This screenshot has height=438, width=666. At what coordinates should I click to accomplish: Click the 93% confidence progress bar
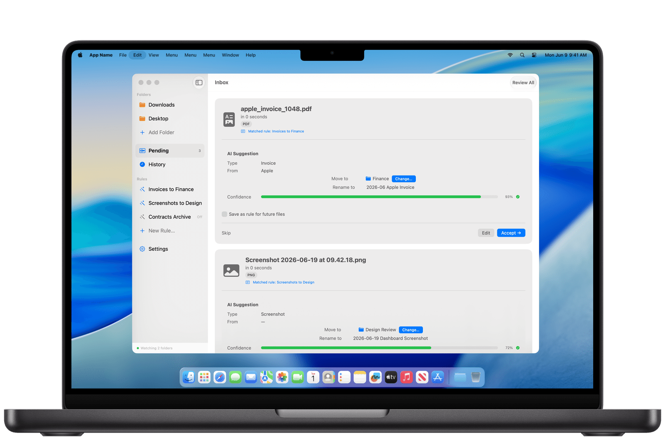[379, 197]
